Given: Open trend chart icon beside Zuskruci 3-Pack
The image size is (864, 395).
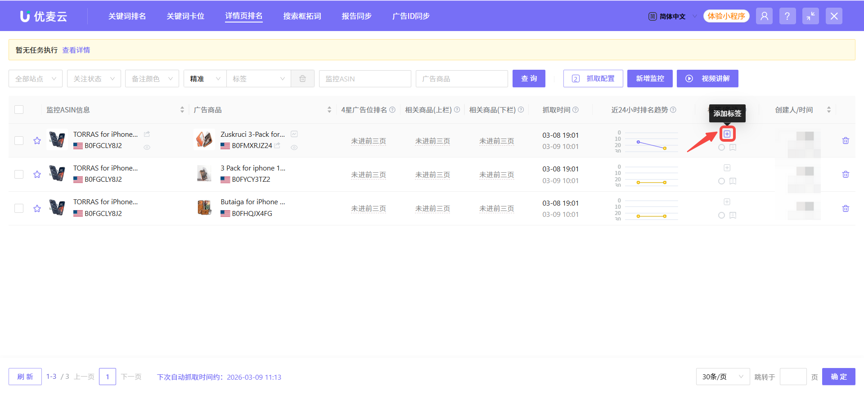Looking at the screenshot, I should point(294,134).
